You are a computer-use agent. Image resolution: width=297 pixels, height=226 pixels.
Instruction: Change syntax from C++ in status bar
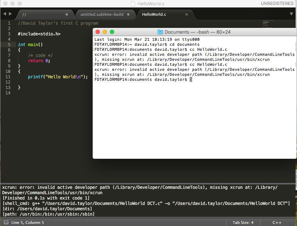coord(277,222)
